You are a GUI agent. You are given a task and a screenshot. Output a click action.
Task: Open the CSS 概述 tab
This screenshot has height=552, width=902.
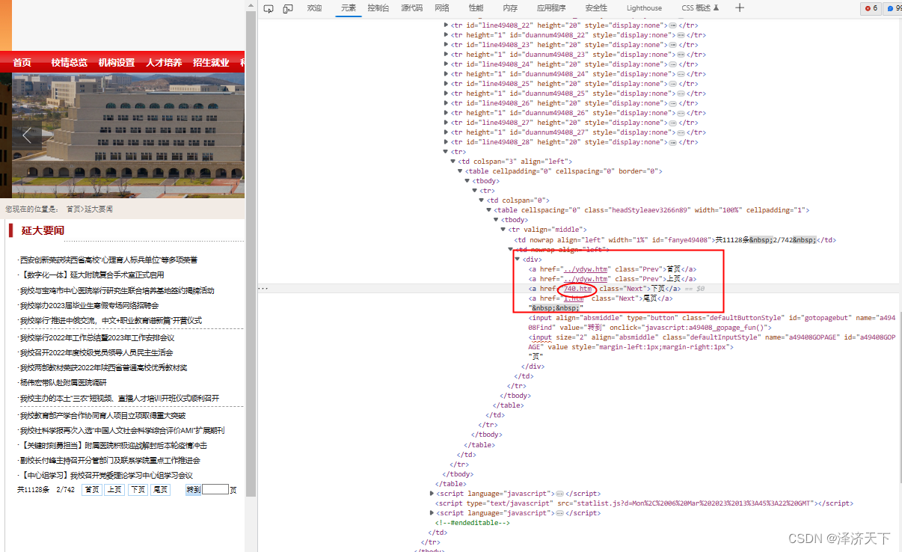pos(700,8)
